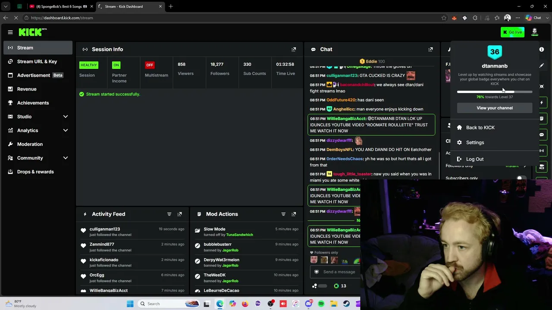Open culliganman123 in the Activity Feed
552x310 pixels.
(x=105, y=229)
